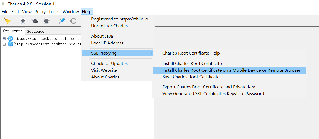This screenshot has height=139, width=319.
Task: Switch to the Structure tab
Action: (x=13, y=31)
